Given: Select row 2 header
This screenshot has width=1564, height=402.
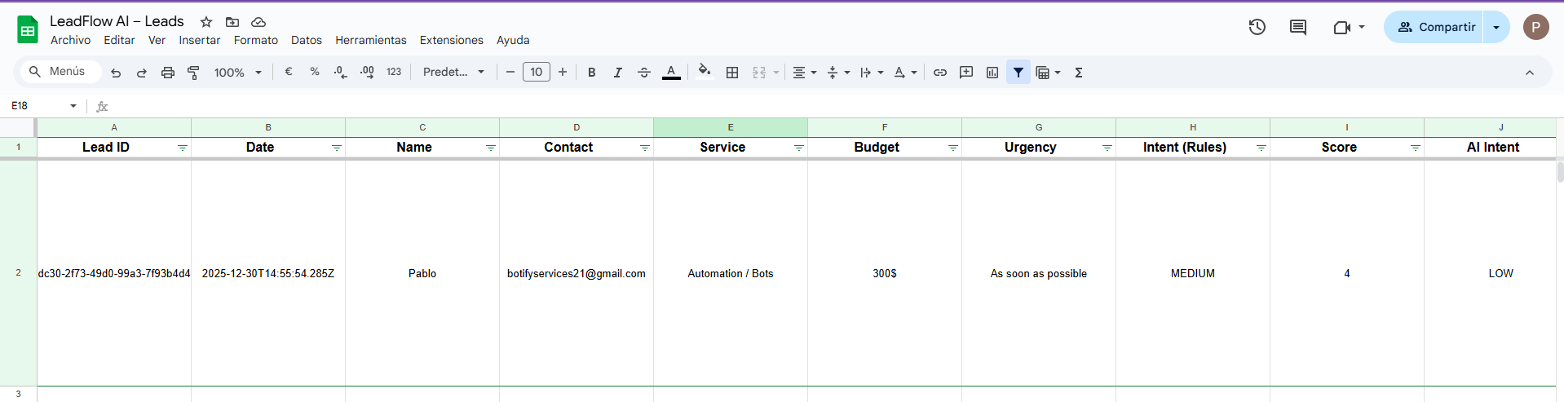Looking at the screenshot, I should click(x=18, y=272).
